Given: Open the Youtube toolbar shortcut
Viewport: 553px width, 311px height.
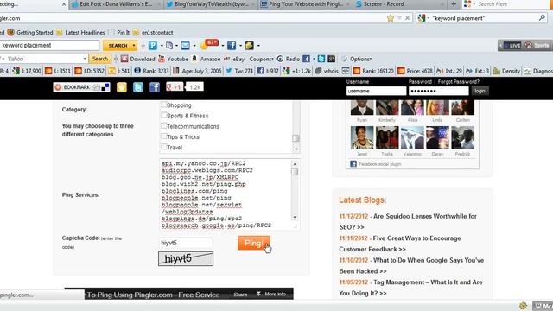Looking at the screenshot, I should coord(173,59).
